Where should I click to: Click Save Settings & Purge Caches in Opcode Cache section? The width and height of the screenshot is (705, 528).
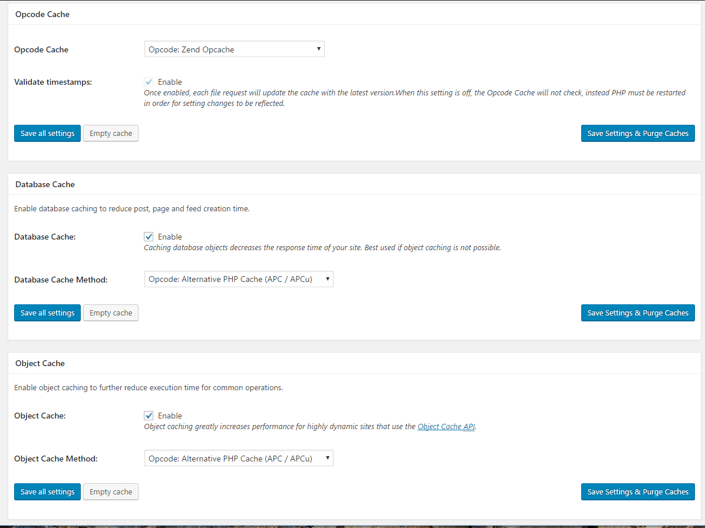click(638, 134)
